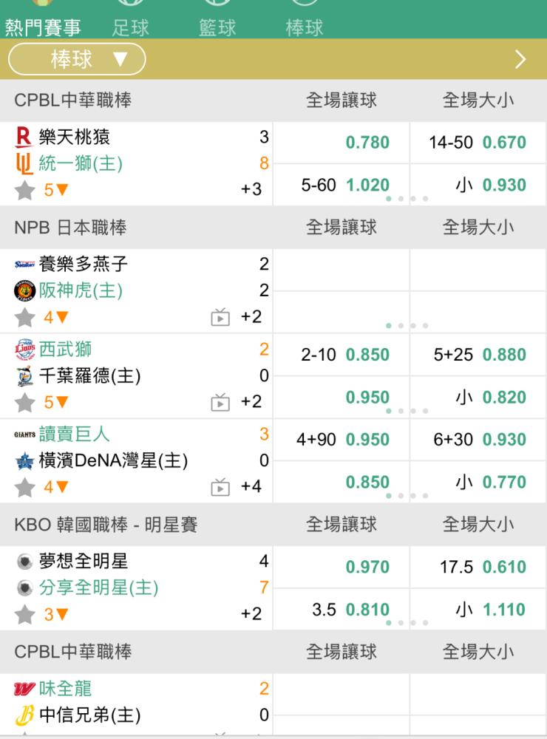Tap the 西武獅 Lions logo
Screen dimensions: 547x739
click(24, 350)
